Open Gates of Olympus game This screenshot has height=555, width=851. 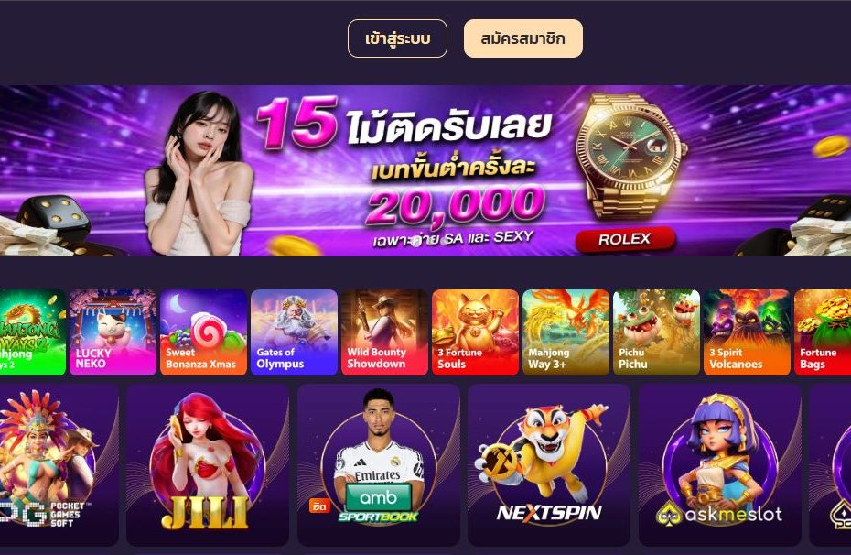294,332
